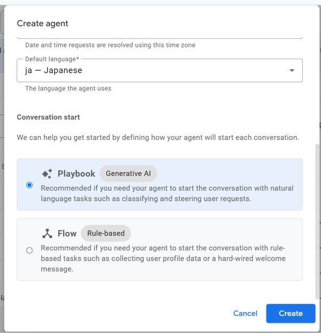Click the 'Create agent' dialog title
This screenshot has height=333, width=321.
[43, 23]
